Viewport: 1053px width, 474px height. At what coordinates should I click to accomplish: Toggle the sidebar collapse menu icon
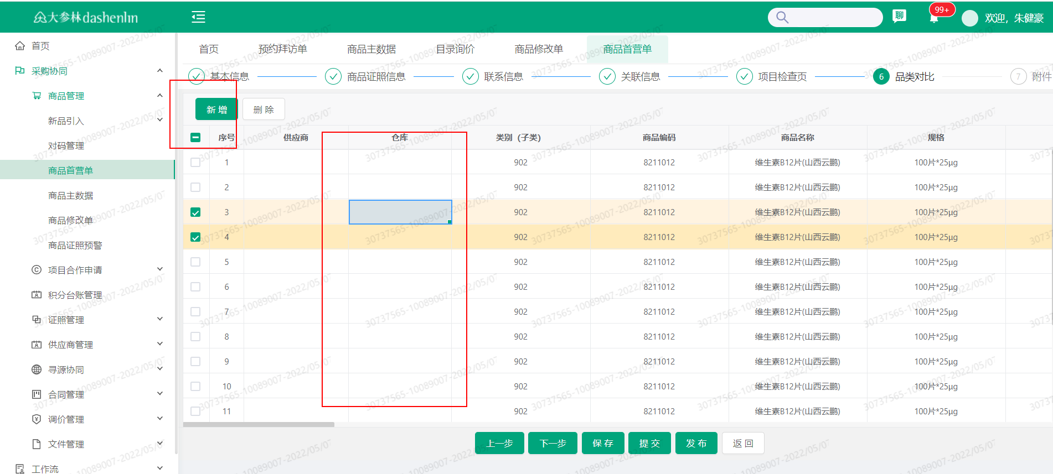198,17
